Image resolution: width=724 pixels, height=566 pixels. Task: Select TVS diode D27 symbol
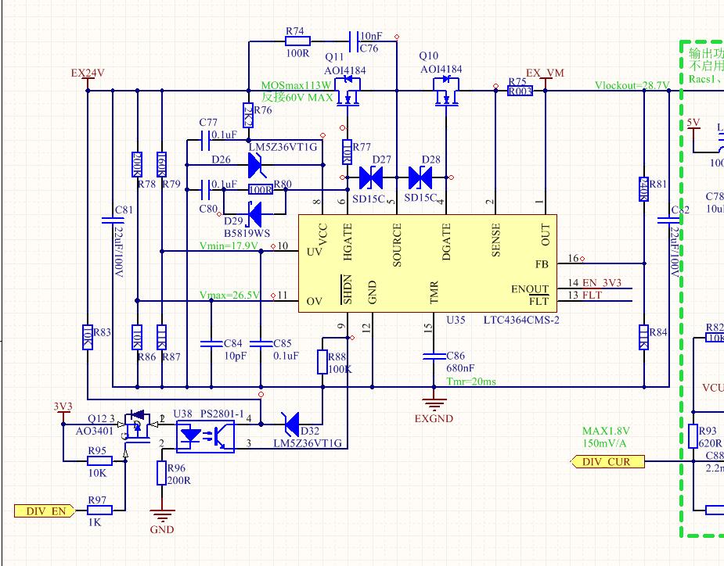(x=371, y=177)
